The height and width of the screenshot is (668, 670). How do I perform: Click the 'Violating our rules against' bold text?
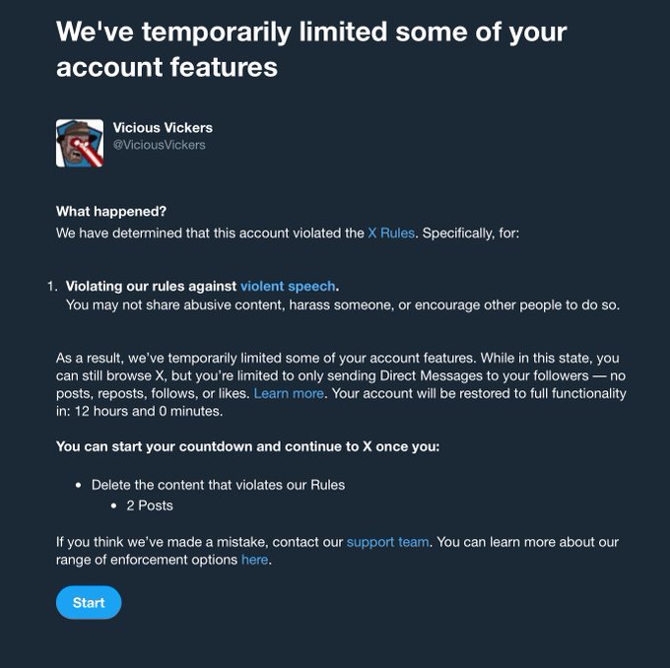click(x=151, y=286)
